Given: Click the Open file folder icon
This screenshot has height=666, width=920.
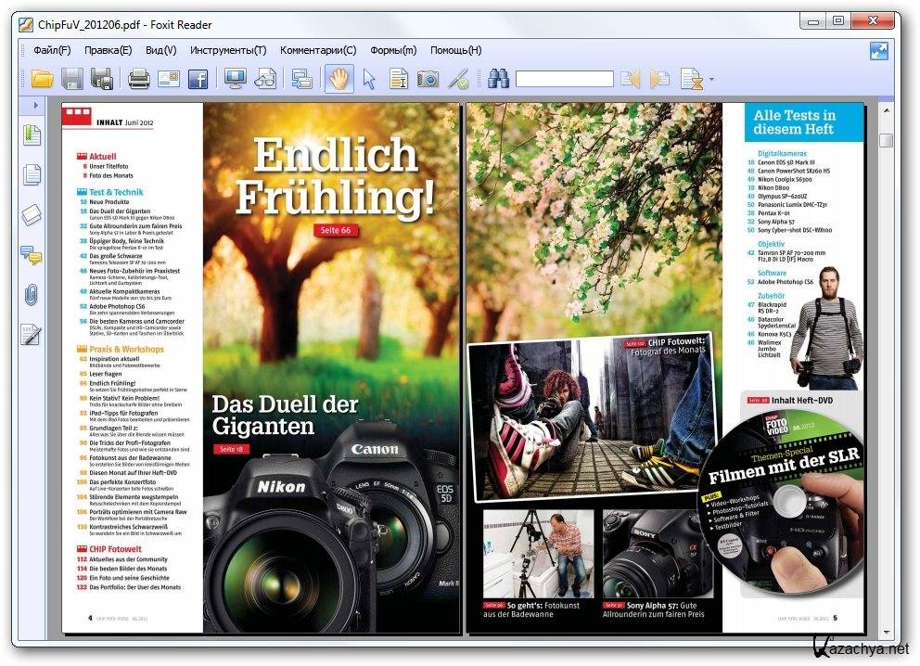Looking at the screenshot, I should click(x=42, y=79).
